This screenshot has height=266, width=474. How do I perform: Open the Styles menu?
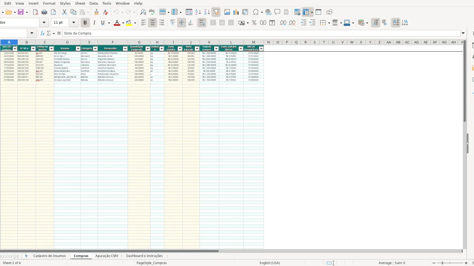click(x=65, y=3)
